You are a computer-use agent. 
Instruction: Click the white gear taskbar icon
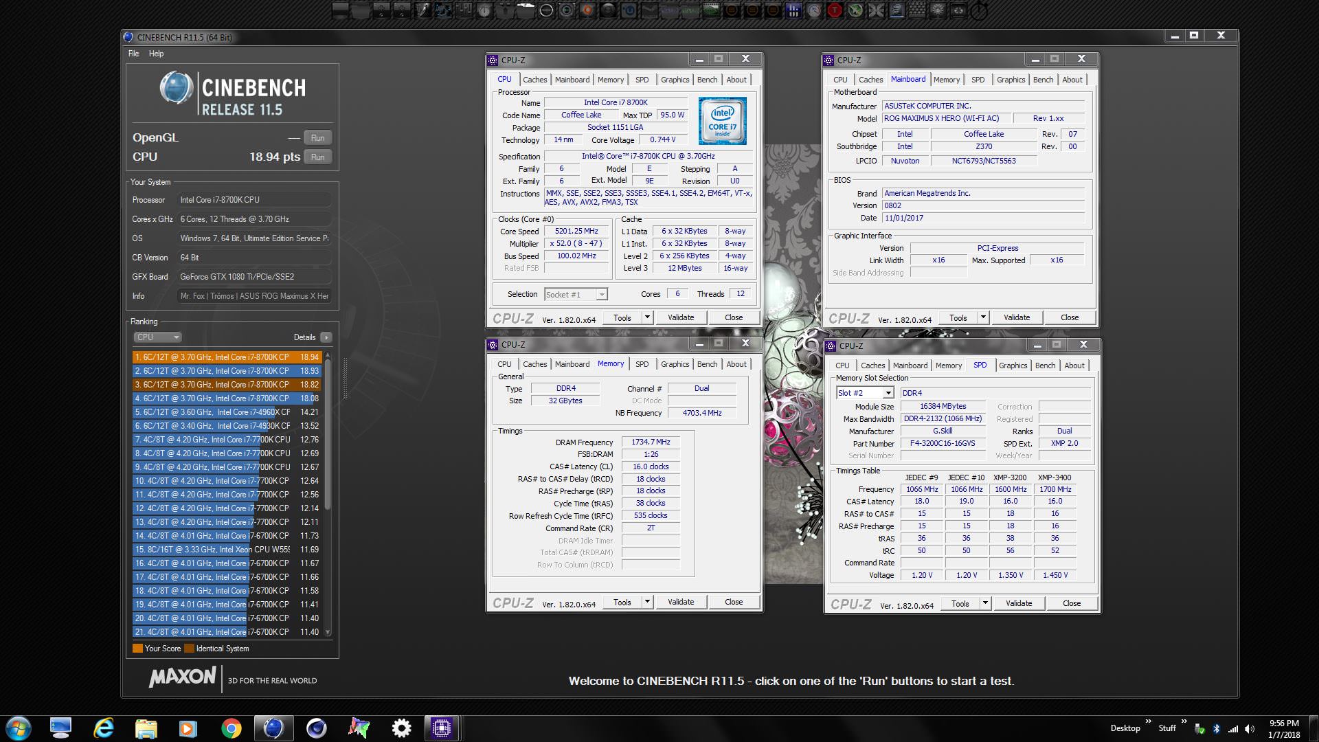[401, 728]
